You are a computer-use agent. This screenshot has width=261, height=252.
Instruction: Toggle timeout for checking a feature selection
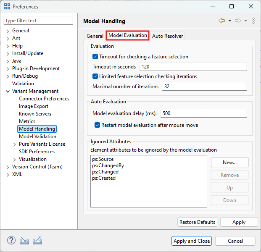click(x=95, y=57)
